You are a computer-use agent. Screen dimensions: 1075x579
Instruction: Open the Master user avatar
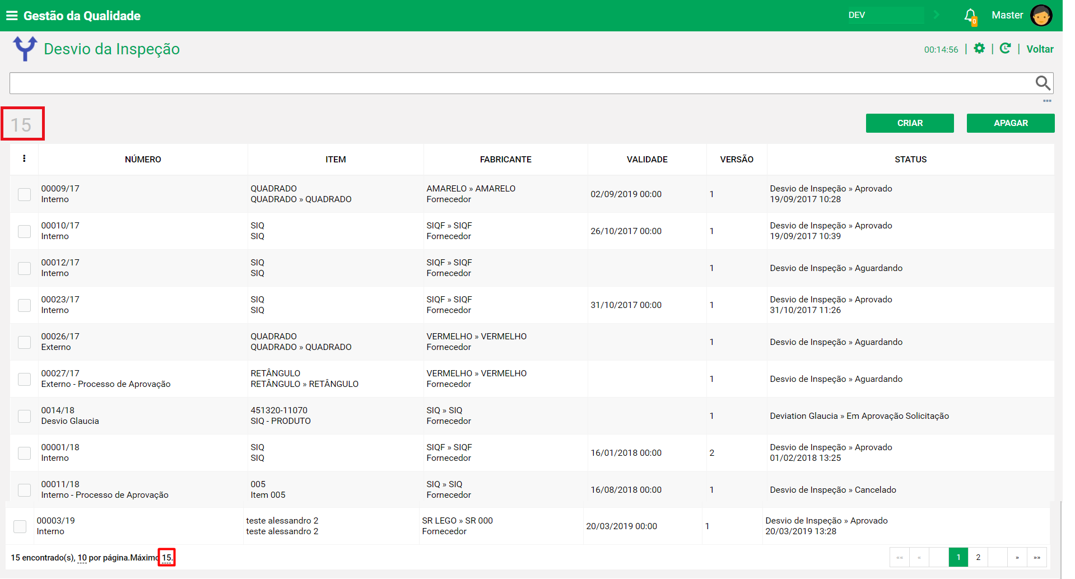pyautogui.click(x=1041, y=16)
